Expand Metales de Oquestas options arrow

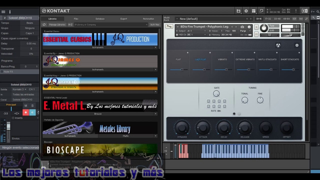coord(155,136)
